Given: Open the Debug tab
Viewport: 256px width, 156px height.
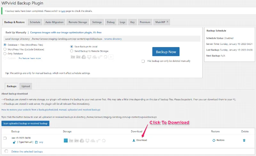Looking at the screenshot, I should 111,22.
